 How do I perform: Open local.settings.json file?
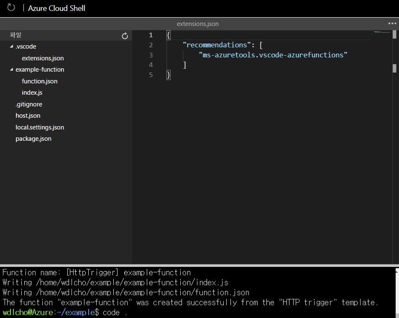tap(40, 127)
